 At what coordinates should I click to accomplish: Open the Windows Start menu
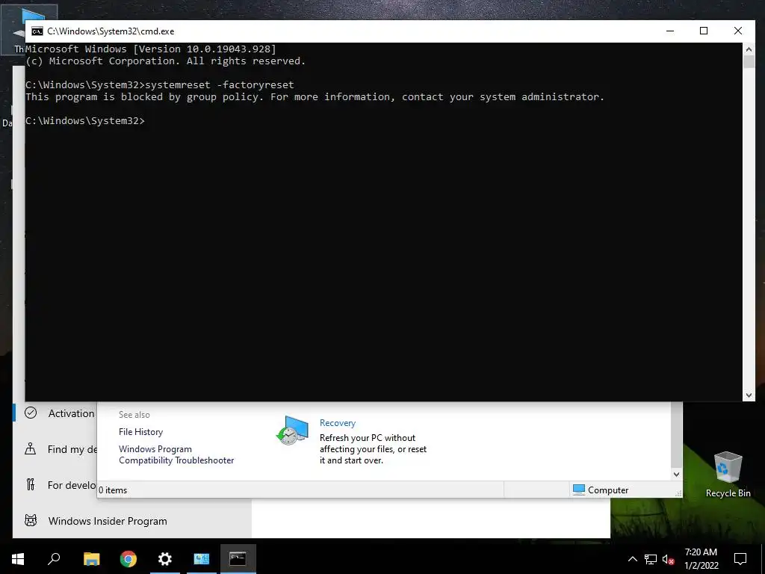click(18, 558)
